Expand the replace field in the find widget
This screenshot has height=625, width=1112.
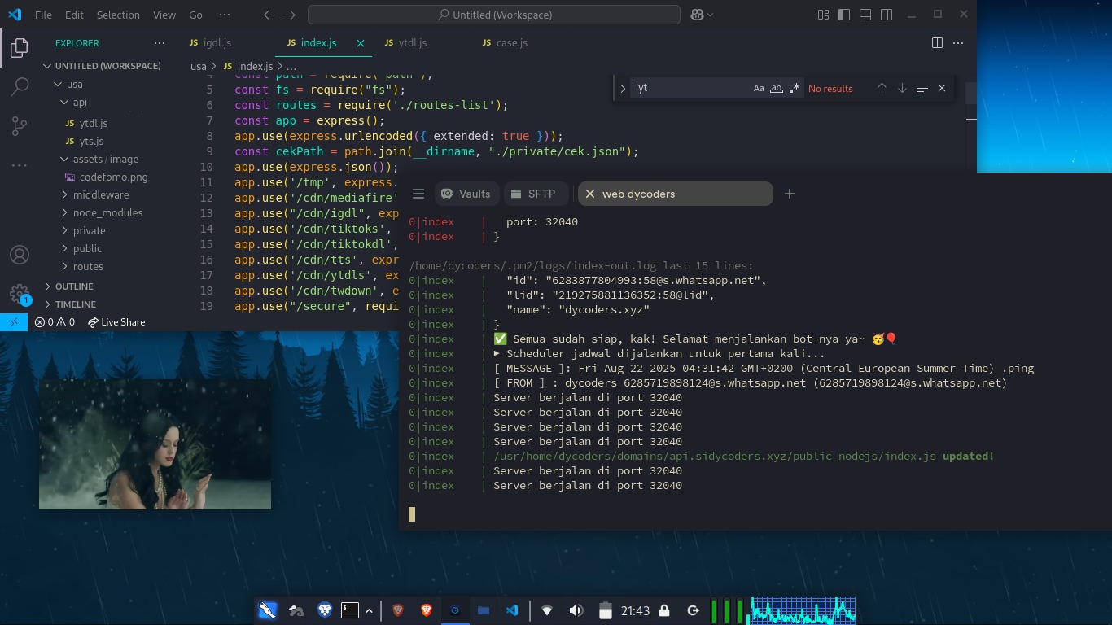point(623,88)
